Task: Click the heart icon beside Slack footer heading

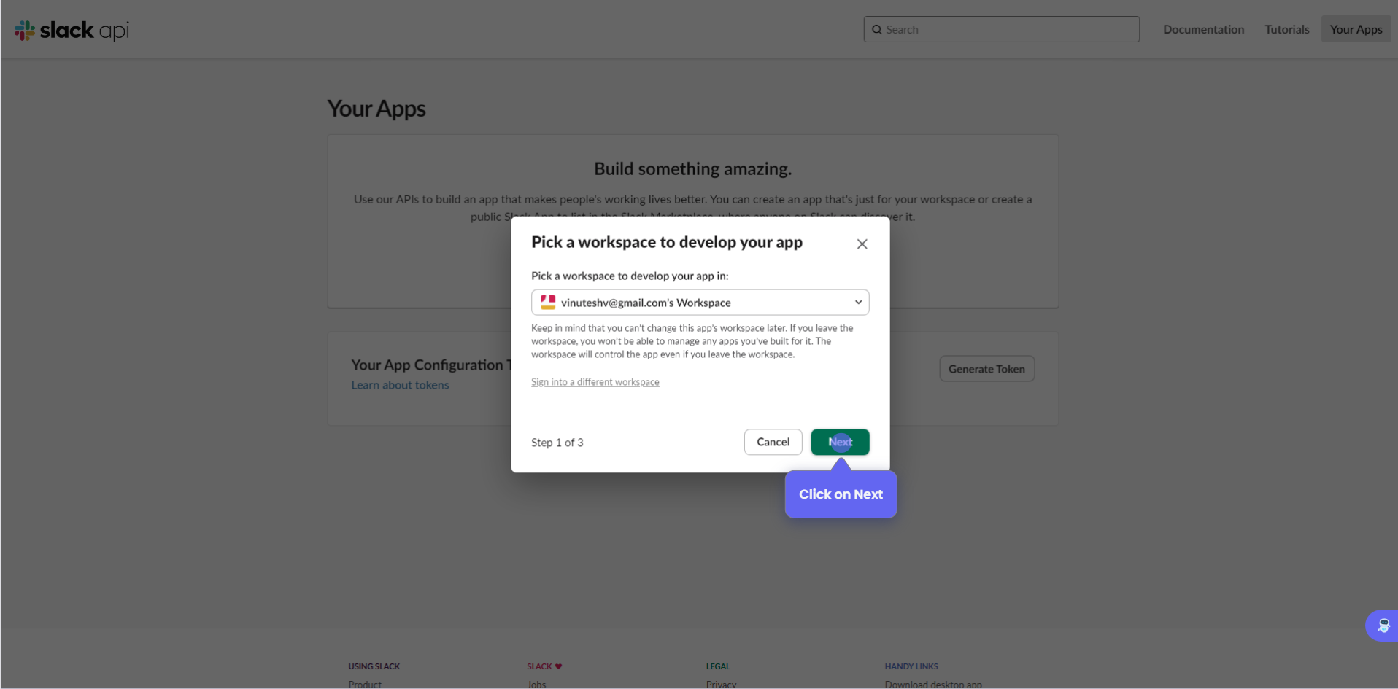Action: pyautogui.click(x=559, y=666)
